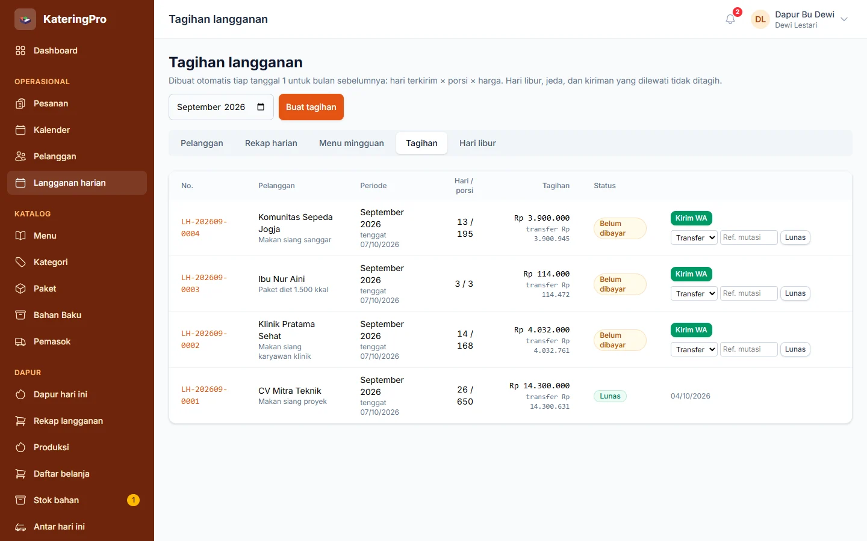Click the Paket box icon
This screenshot has height=541, width=867.
click(x=20, y=289)
